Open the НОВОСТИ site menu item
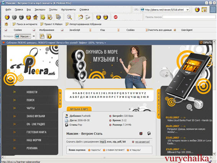 point(32,92)
